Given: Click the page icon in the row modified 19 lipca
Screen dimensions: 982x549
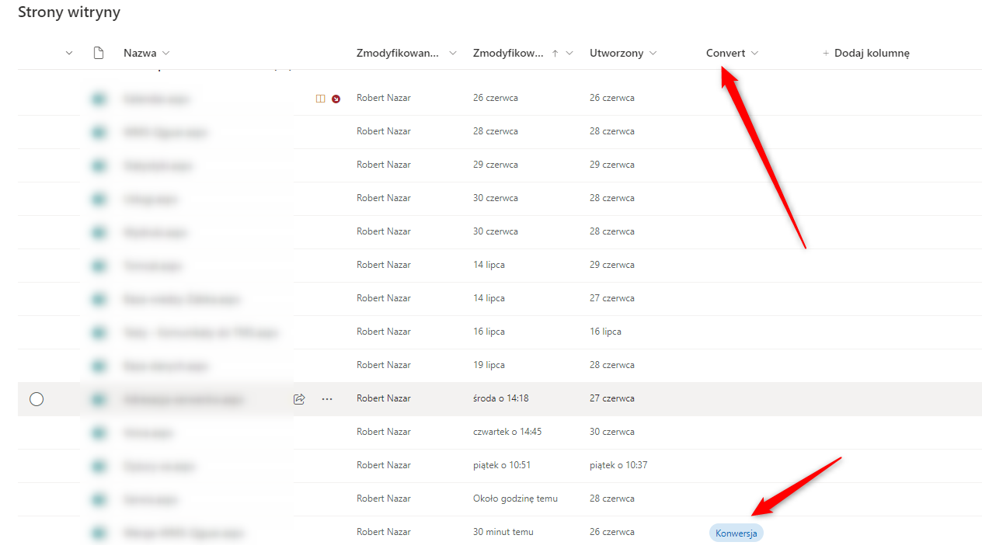Looking at the screenshot, I should coord(98,366).
